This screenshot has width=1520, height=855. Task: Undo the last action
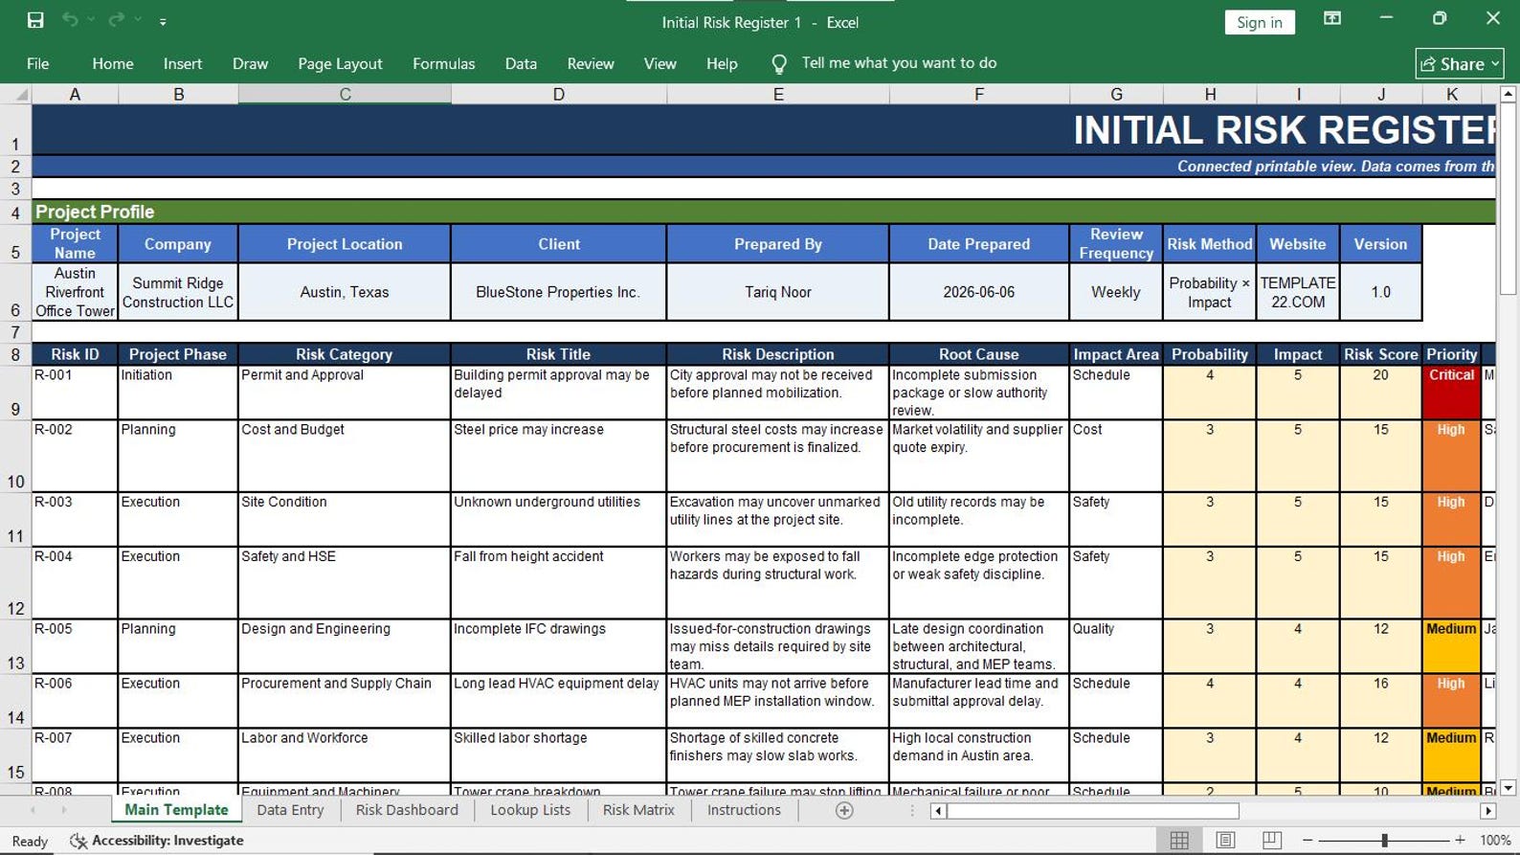(x=70, y=20)
